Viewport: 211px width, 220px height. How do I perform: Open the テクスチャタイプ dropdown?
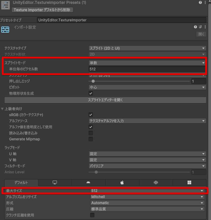[x=147, y=48]
